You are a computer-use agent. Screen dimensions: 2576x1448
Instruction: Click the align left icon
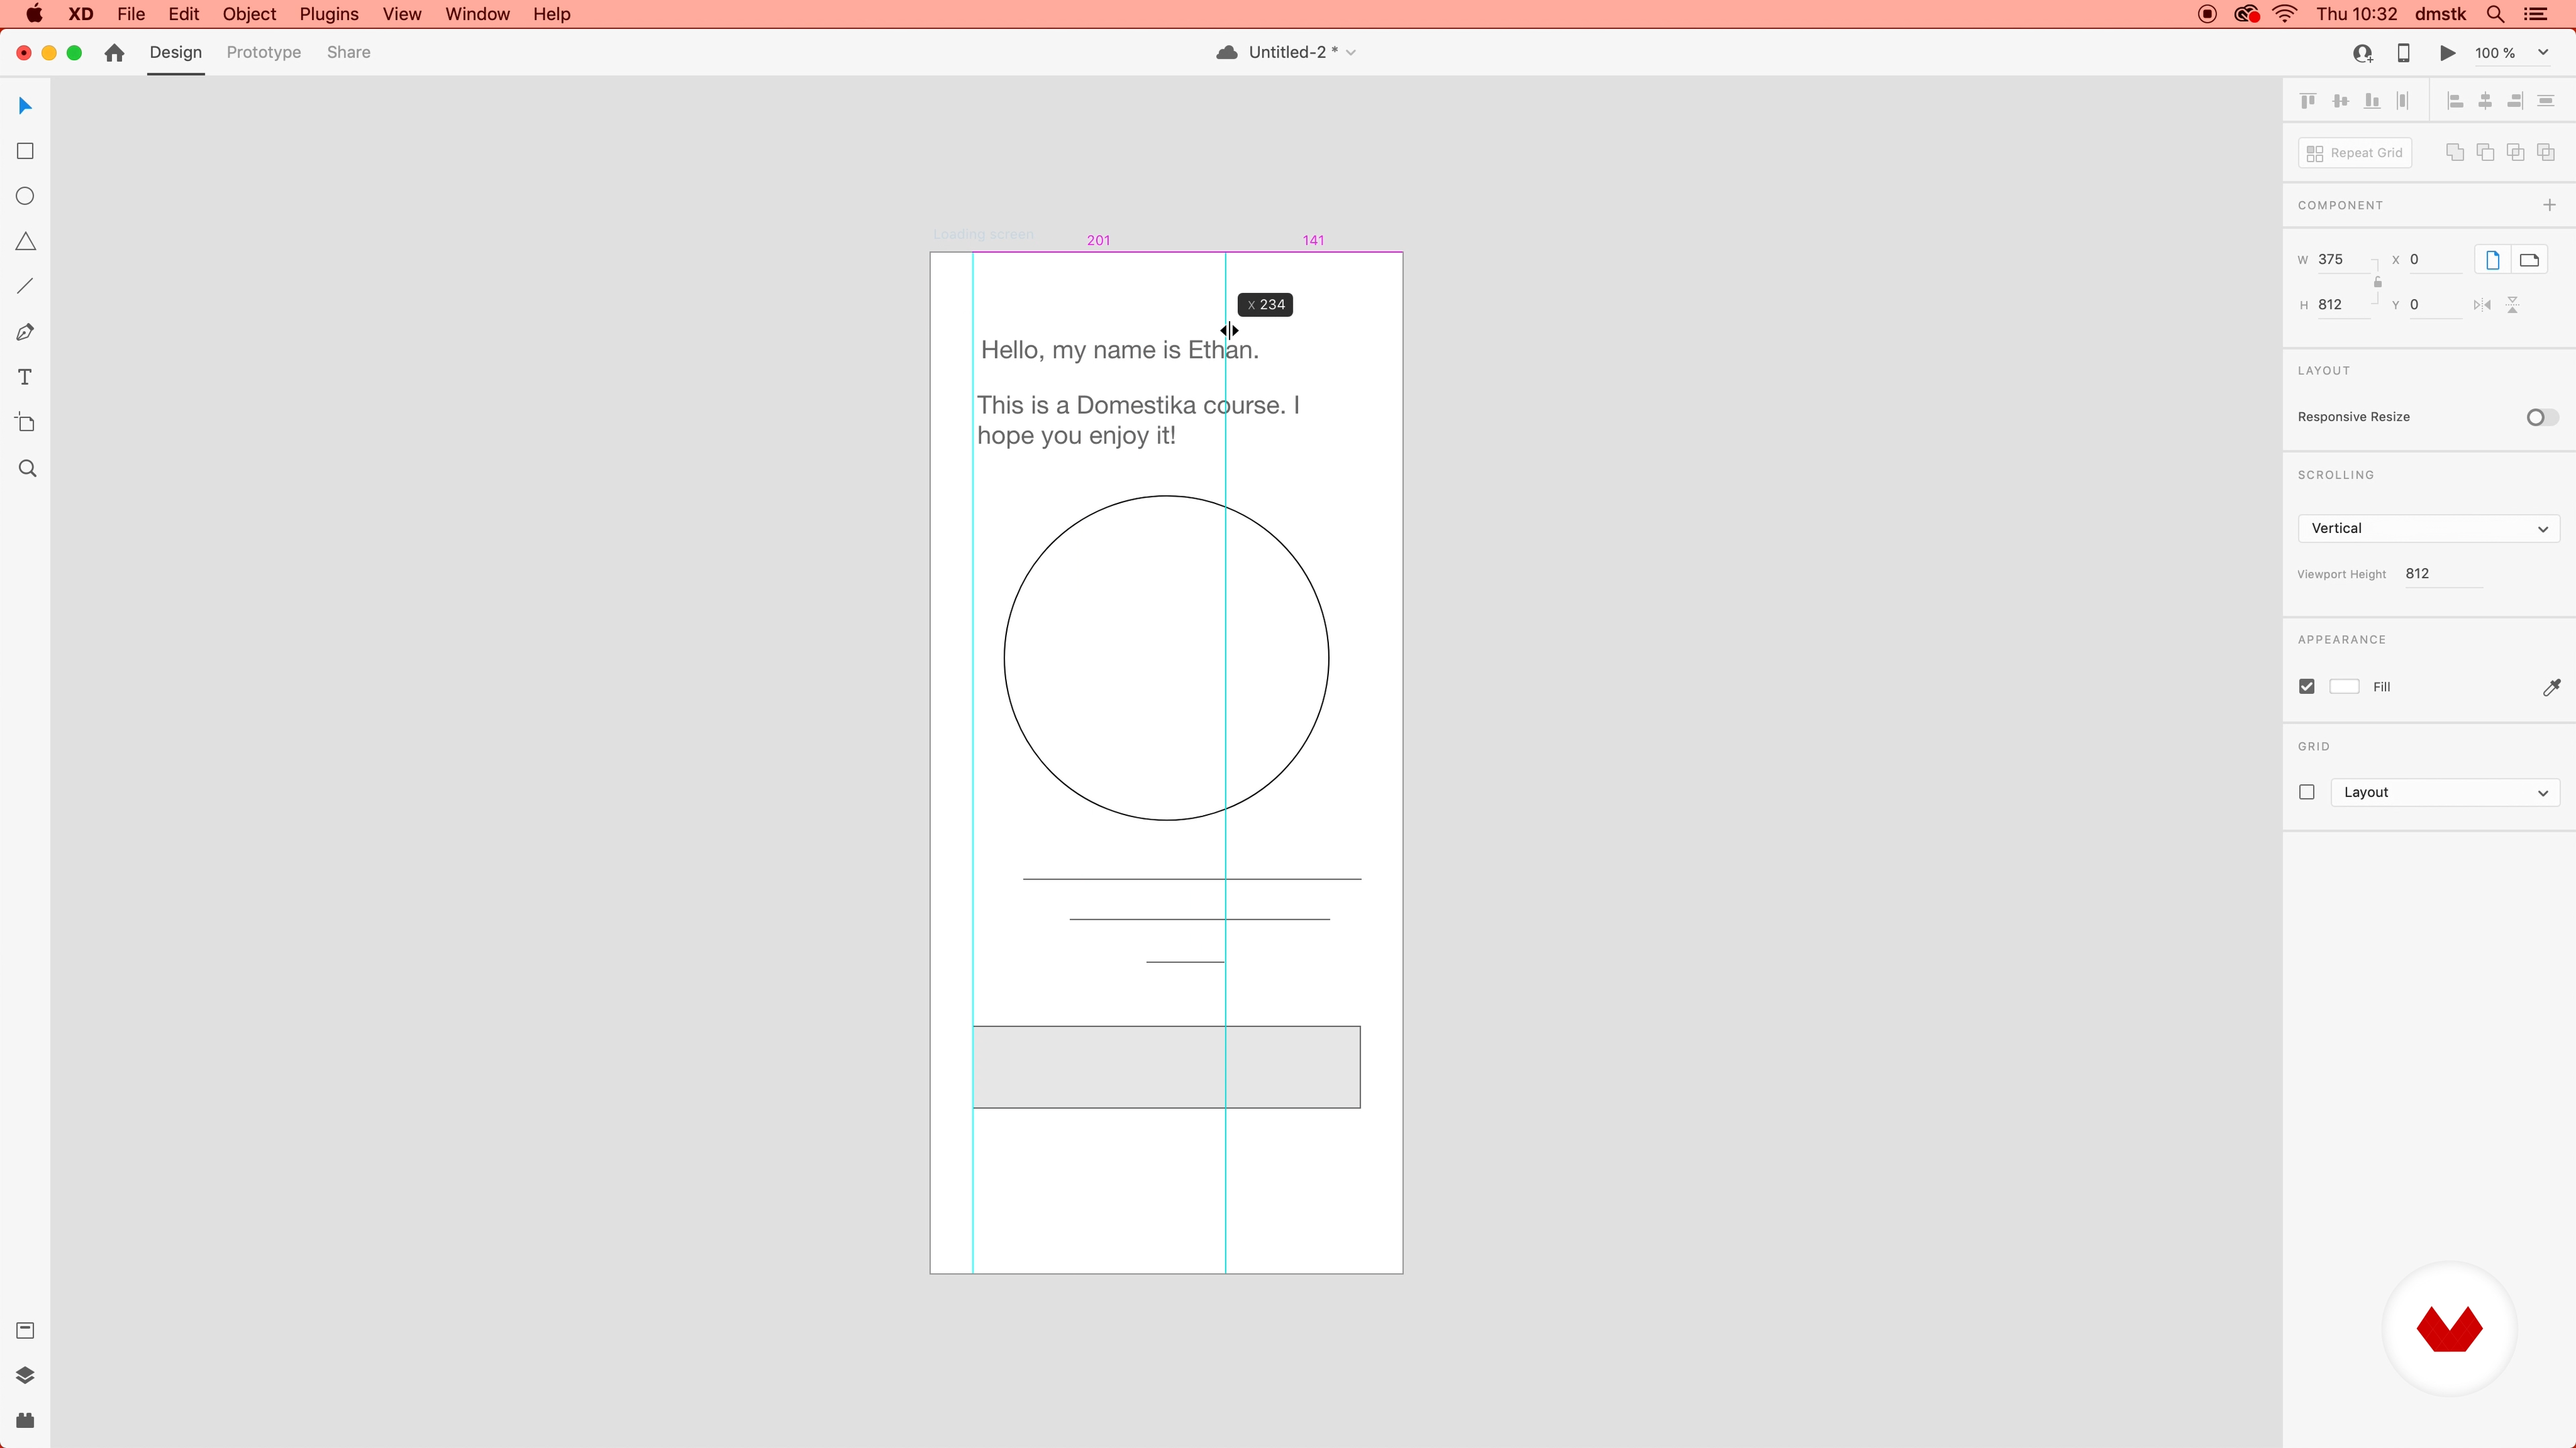2455,101
